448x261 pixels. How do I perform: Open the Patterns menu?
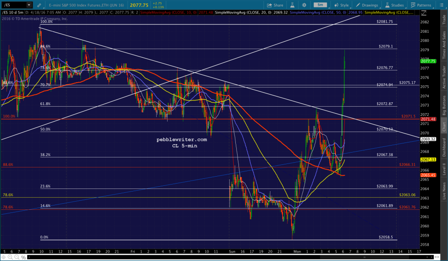click(x=421, y=5)
